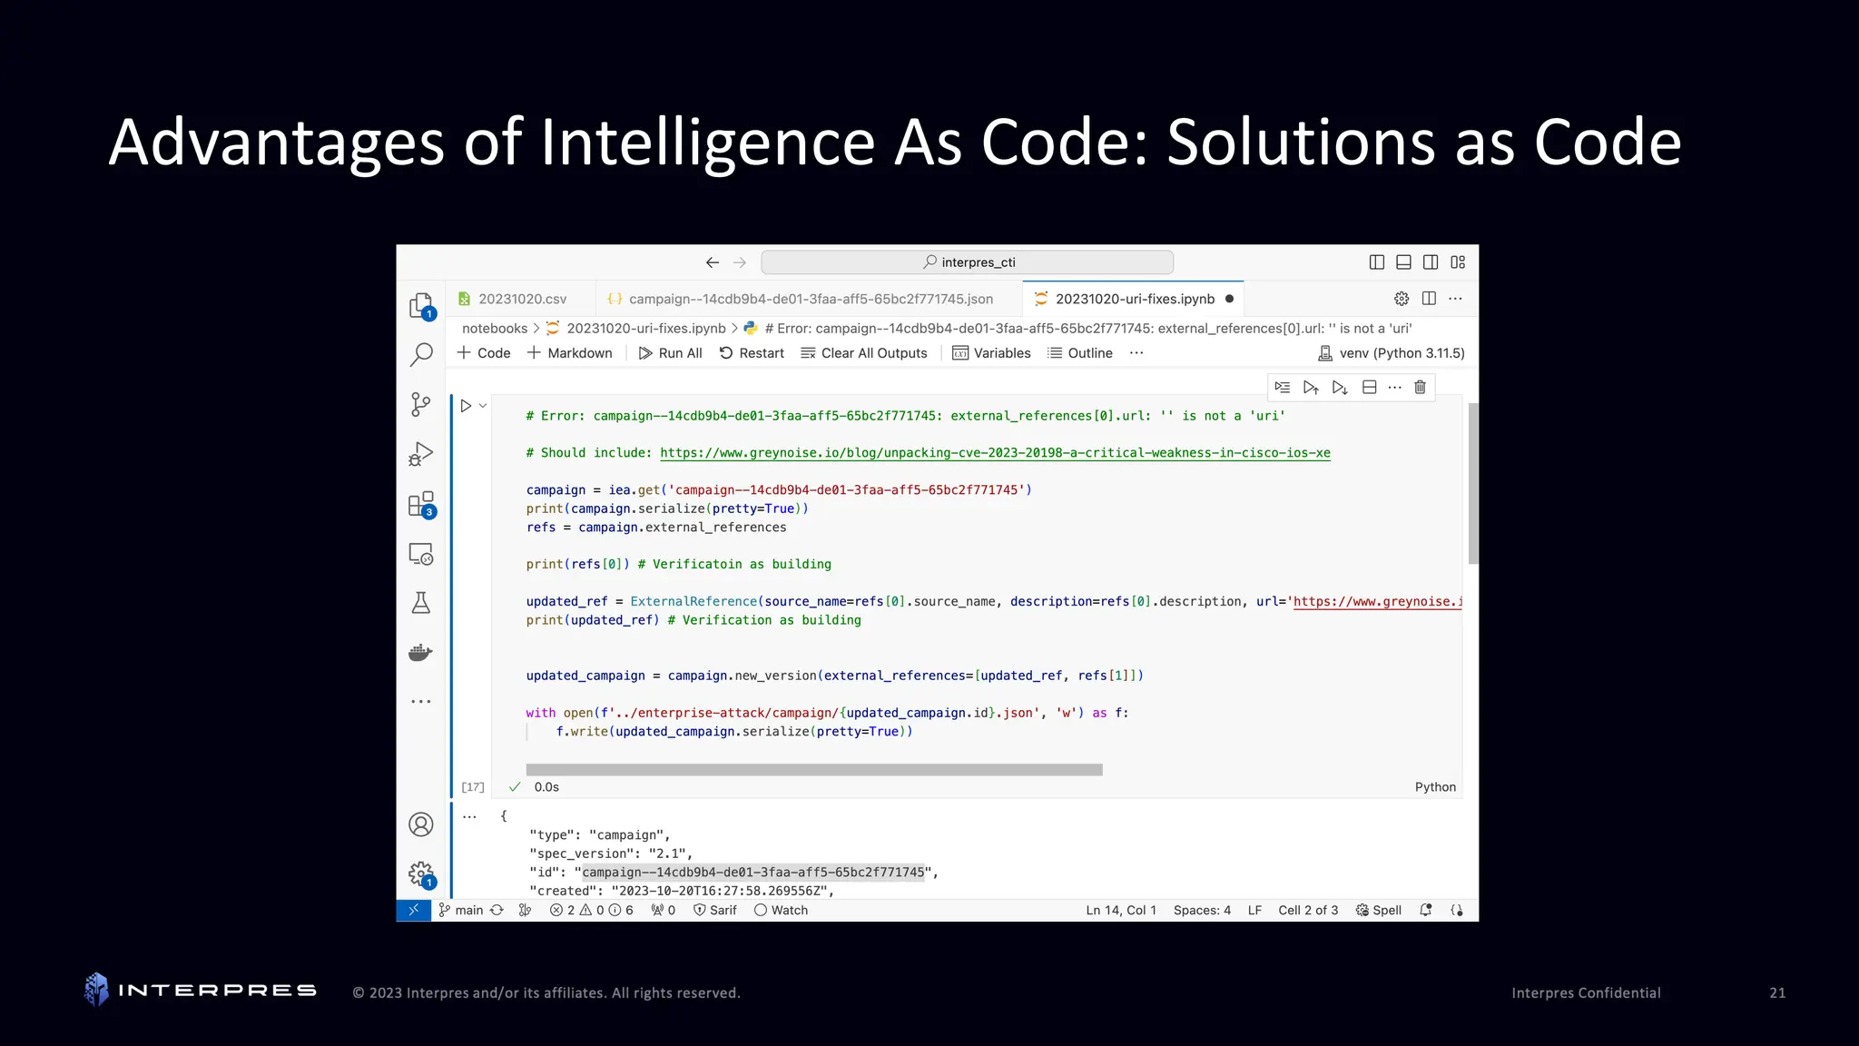This screenshot has width=1859, height=1046.
Task: Click forwarded ports indicator showing 0
Action: click(x=663, y=910)
